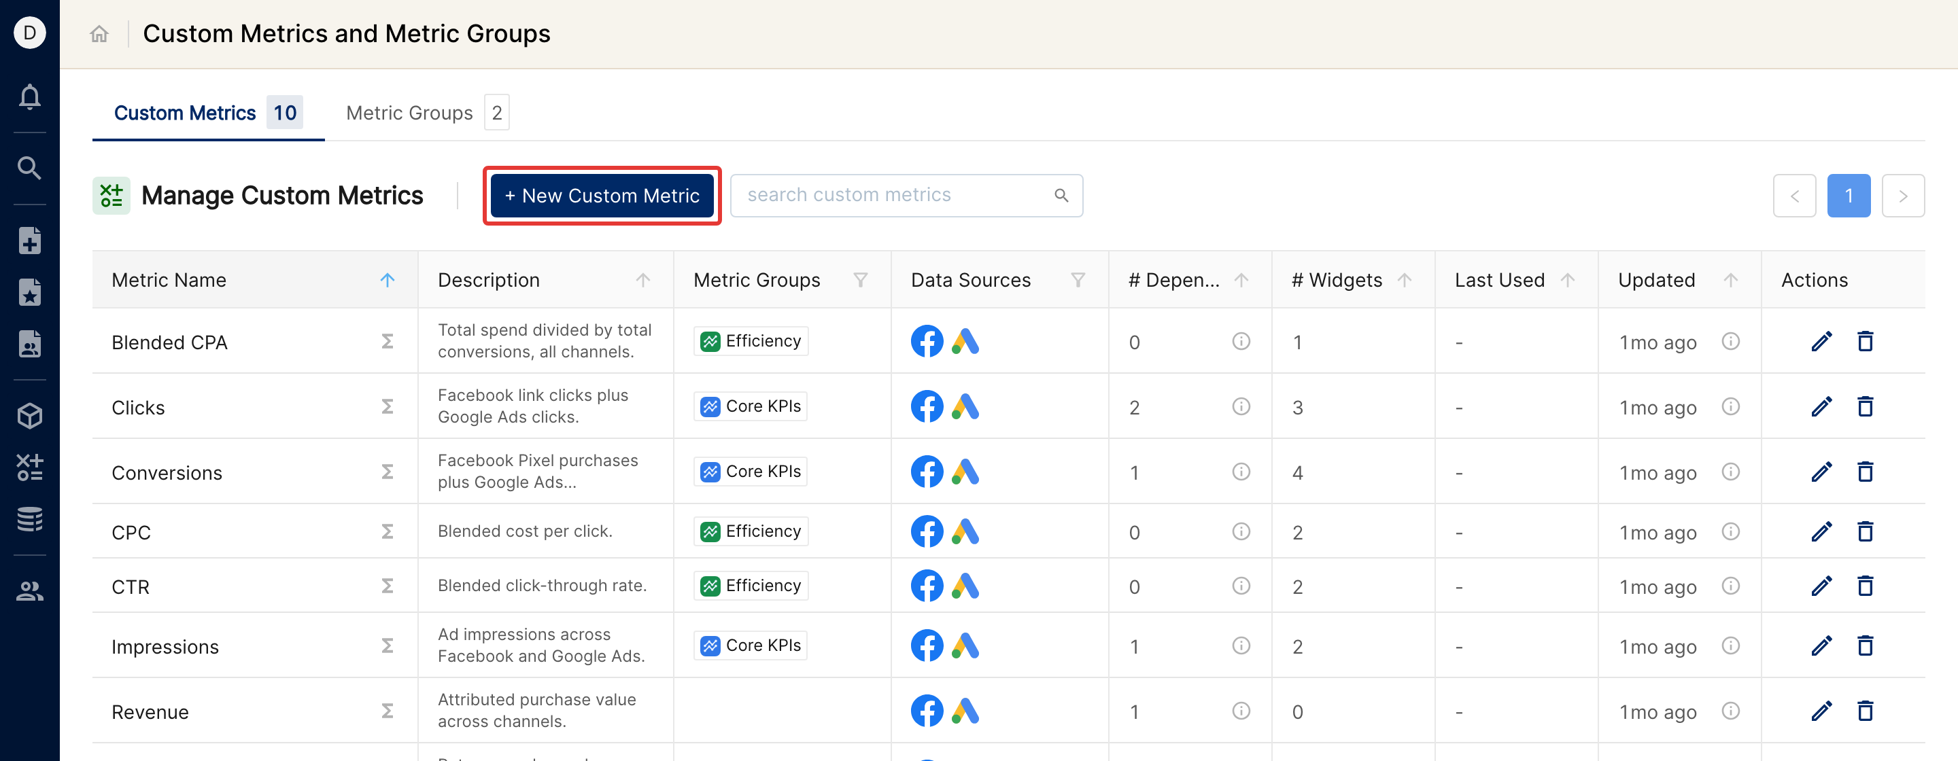1958x761 pixels.
Task: Sort by Updated column arrow
Action: [1731, 280]
